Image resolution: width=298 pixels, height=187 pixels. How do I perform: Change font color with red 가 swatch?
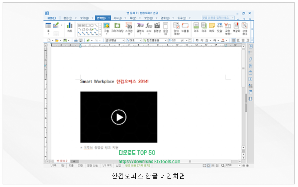tap(223, 40)
